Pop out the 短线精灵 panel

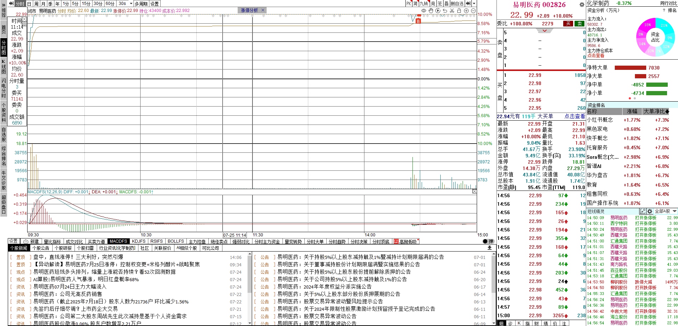643,211
